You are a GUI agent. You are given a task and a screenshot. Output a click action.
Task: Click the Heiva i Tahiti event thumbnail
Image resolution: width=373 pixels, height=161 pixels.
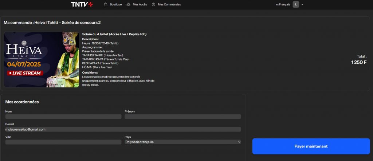(41, 60)
